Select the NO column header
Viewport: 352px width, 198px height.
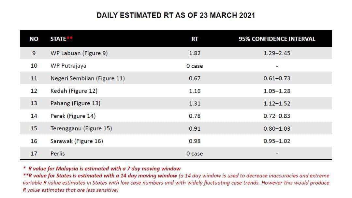(x=34, y=39)
